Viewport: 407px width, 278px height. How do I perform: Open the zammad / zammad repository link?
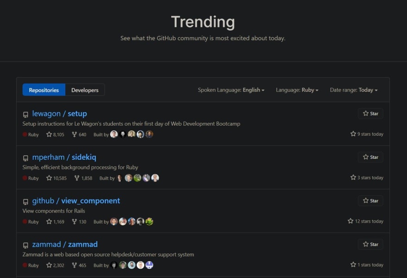[65, 244]
